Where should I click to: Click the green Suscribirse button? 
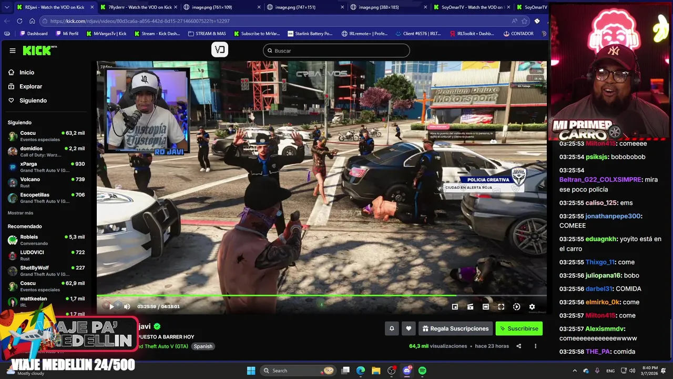519,328
